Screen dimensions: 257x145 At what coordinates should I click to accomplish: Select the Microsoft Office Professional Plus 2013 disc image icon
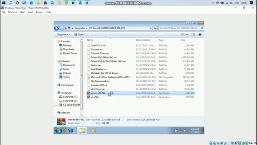pyautogui.click(x=89, y=77)
